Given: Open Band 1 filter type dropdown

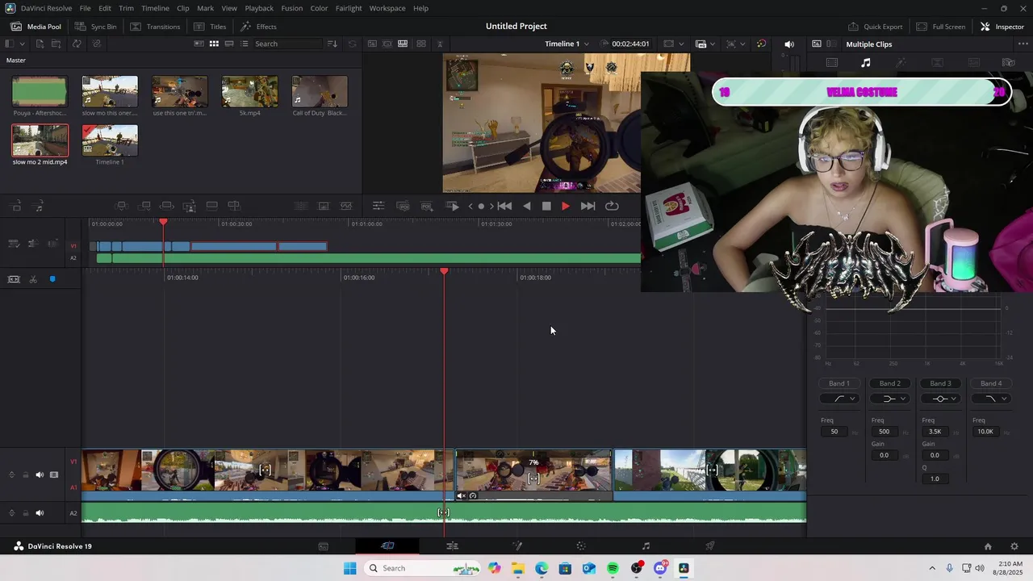Looking at the screenshot, I should click(x=839, y=399).
